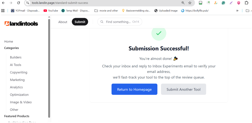Click the landintools logo
Image resolution: width=252 pixels, height=123 pixels.
pos(21,24)
